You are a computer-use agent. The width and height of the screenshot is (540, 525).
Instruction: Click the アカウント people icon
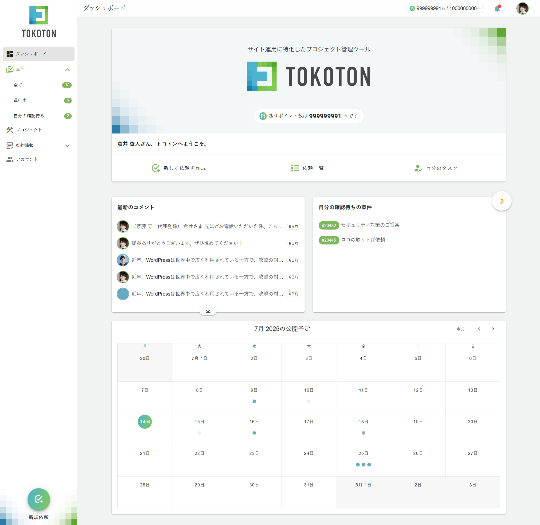coord(10,159)
